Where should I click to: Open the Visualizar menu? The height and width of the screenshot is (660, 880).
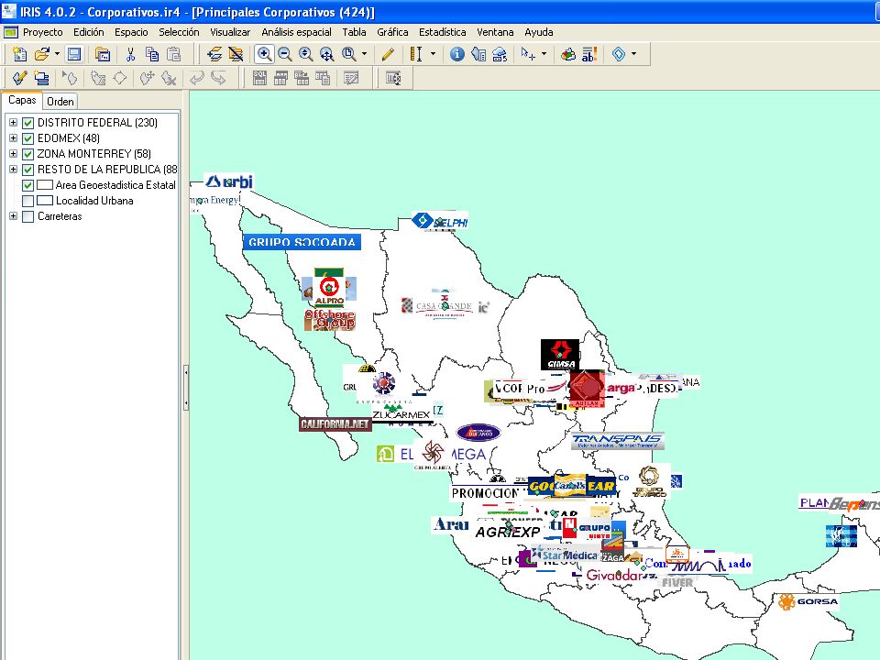pyautogui.click(x=230, y=33)
